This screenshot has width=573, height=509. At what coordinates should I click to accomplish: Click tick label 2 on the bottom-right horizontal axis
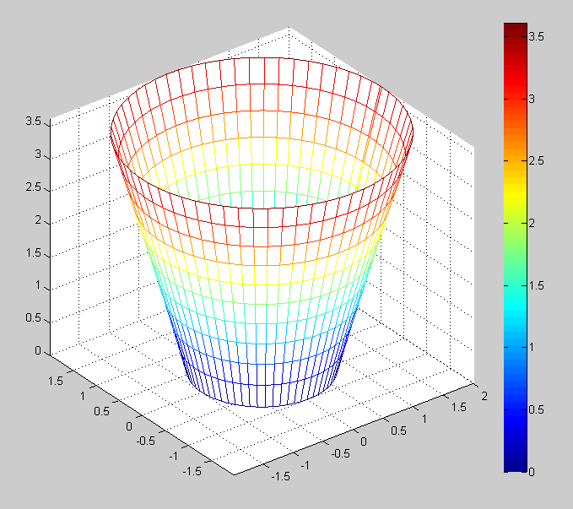[x=483, y=397]
